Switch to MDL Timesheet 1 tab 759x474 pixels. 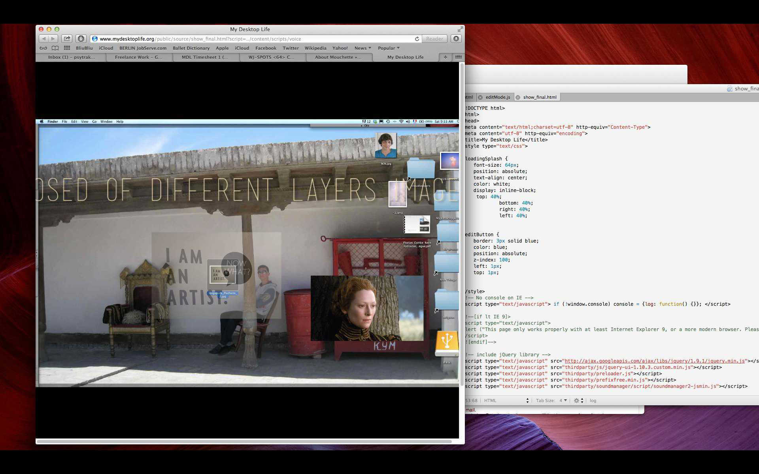(205, 57)
